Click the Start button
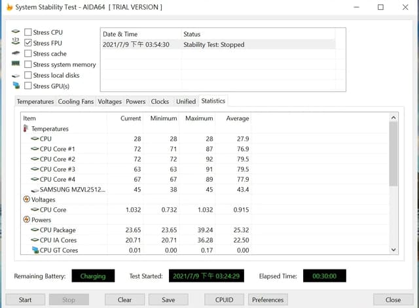This screenshot has width=419, height=308. (25, 299)
